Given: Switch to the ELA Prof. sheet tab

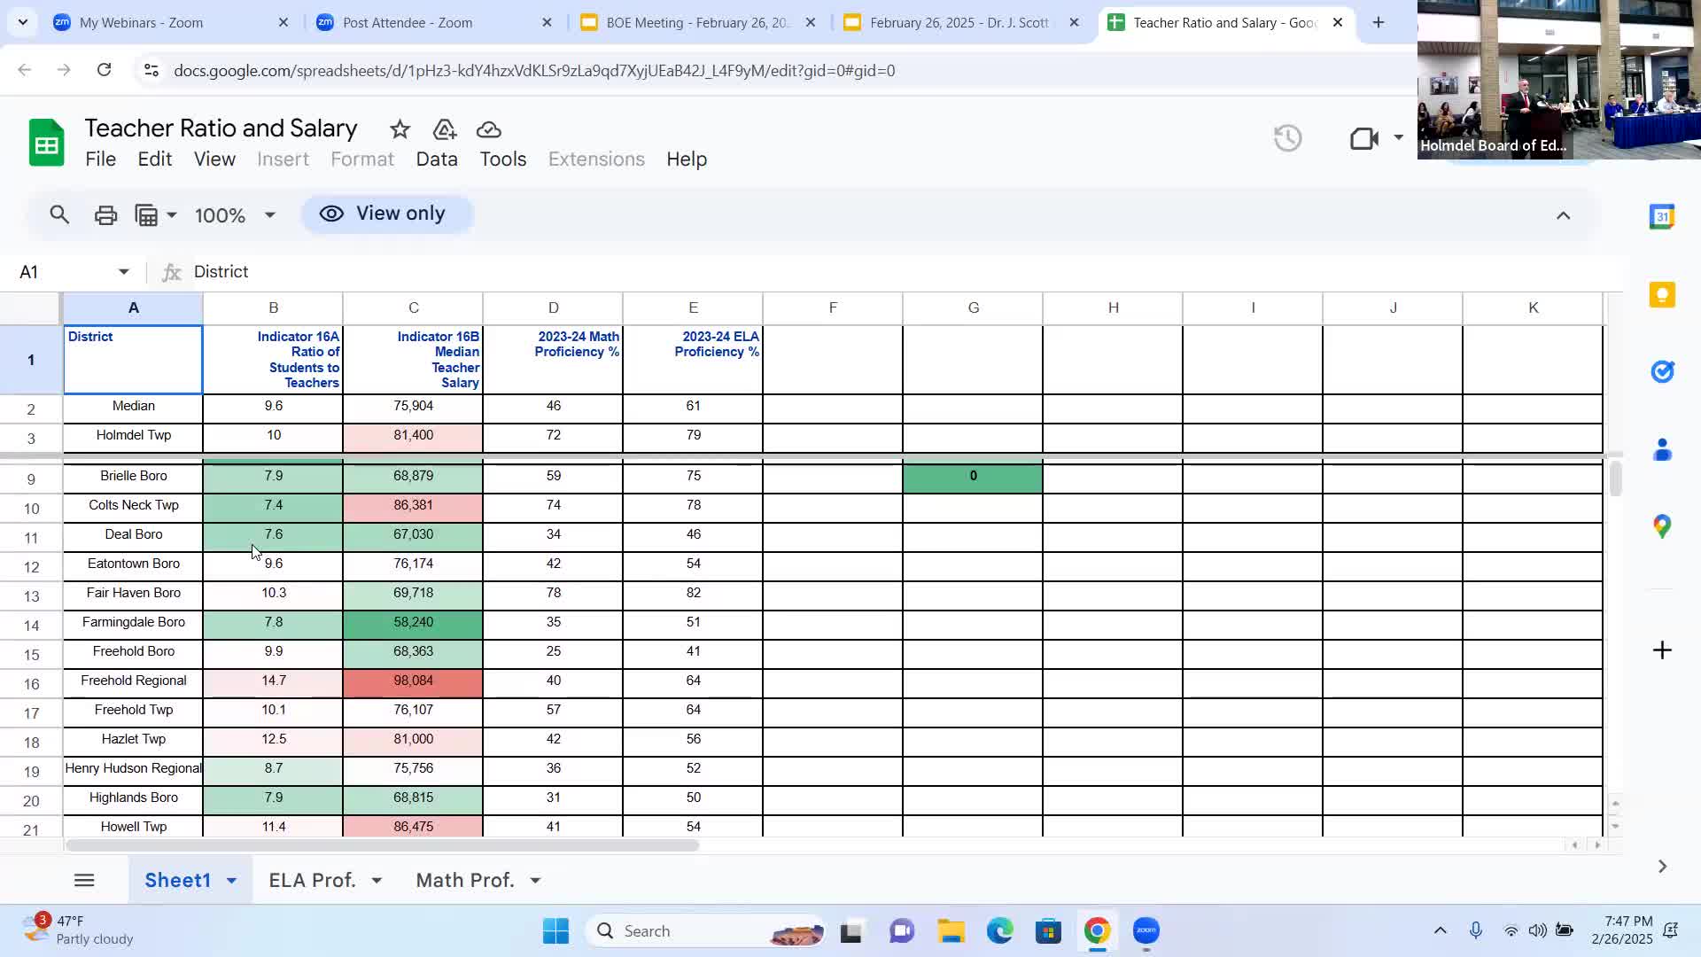Looking at the screenshot, I should click(312, 880).
